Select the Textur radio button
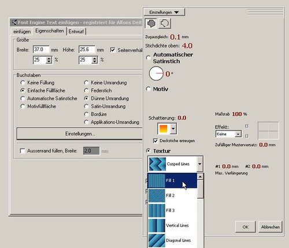The image size is (289, 248). click(x=148, y=150)
